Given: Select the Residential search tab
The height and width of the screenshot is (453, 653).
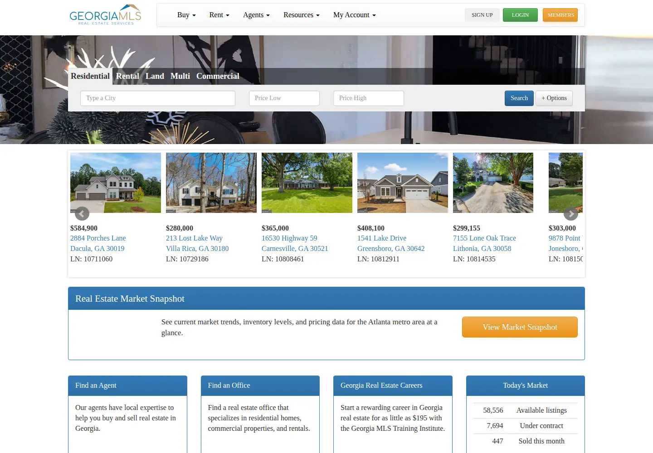Looking at the screenshot, I should tap(90, 76).
